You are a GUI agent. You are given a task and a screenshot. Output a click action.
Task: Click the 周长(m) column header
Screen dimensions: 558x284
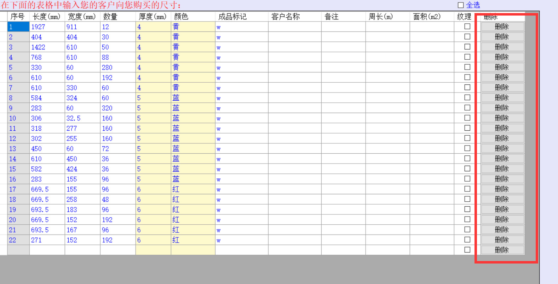point(388,17)
